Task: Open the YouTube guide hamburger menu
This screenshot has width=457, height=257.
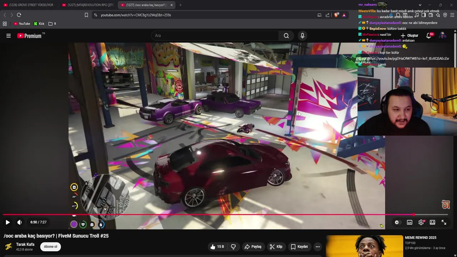Action: [x=9, y=36]
